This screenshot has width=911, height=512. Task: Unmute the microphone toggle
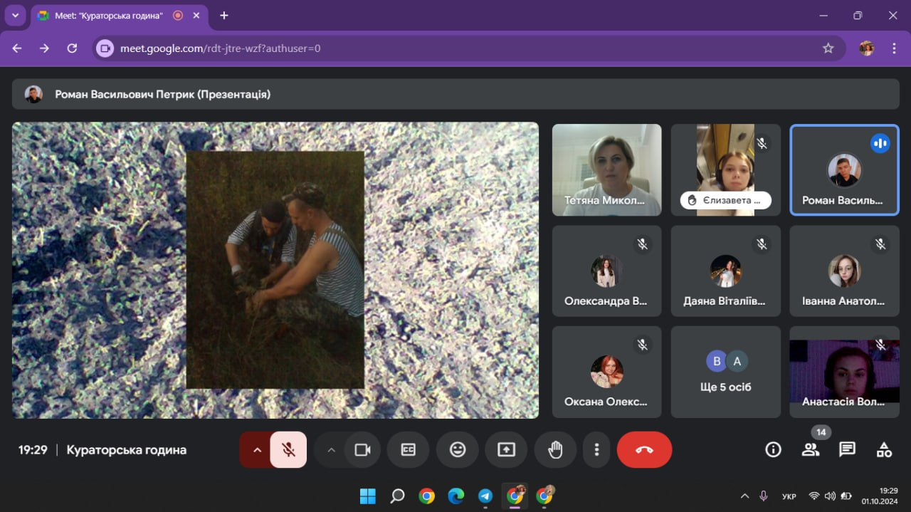tap(288, 450)
